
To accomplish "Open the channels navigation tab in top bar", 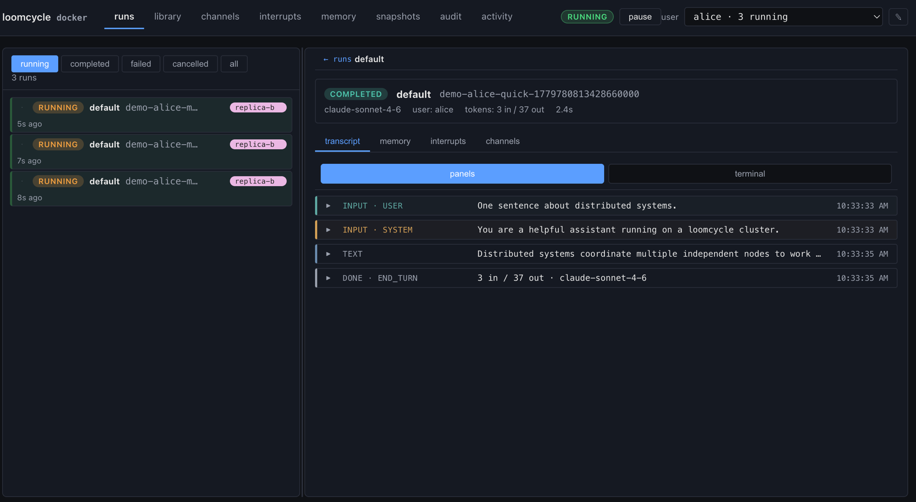I will click(220, 16).
